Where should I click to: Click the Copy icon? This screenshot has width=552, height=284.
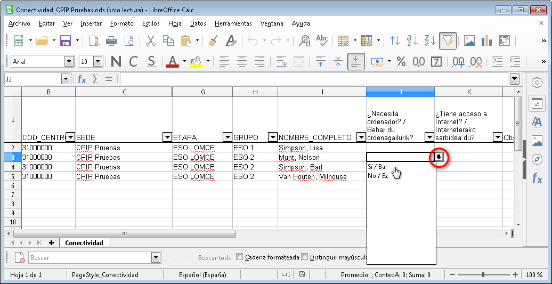tap(168, 41)
